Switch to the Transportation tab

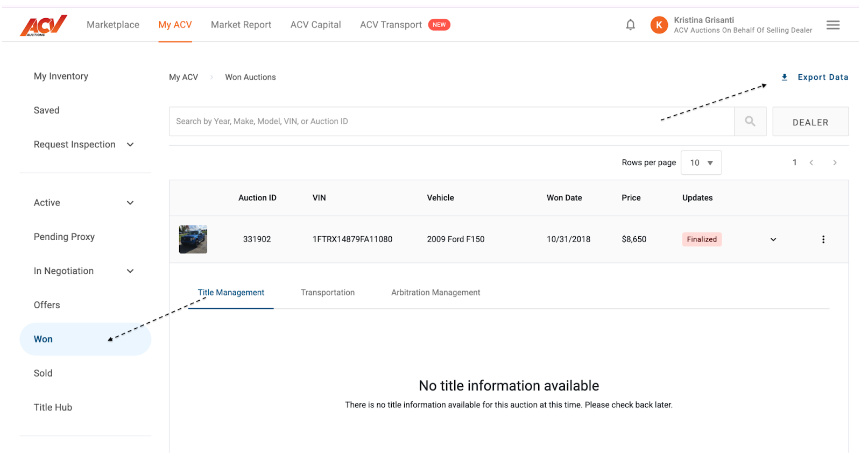click(328, 293)
